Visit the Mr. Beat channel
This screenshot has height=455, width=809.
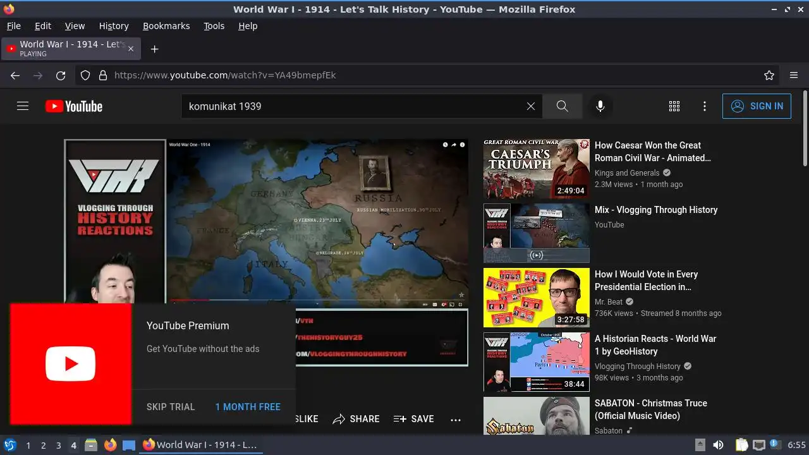[x=609, y=301]
